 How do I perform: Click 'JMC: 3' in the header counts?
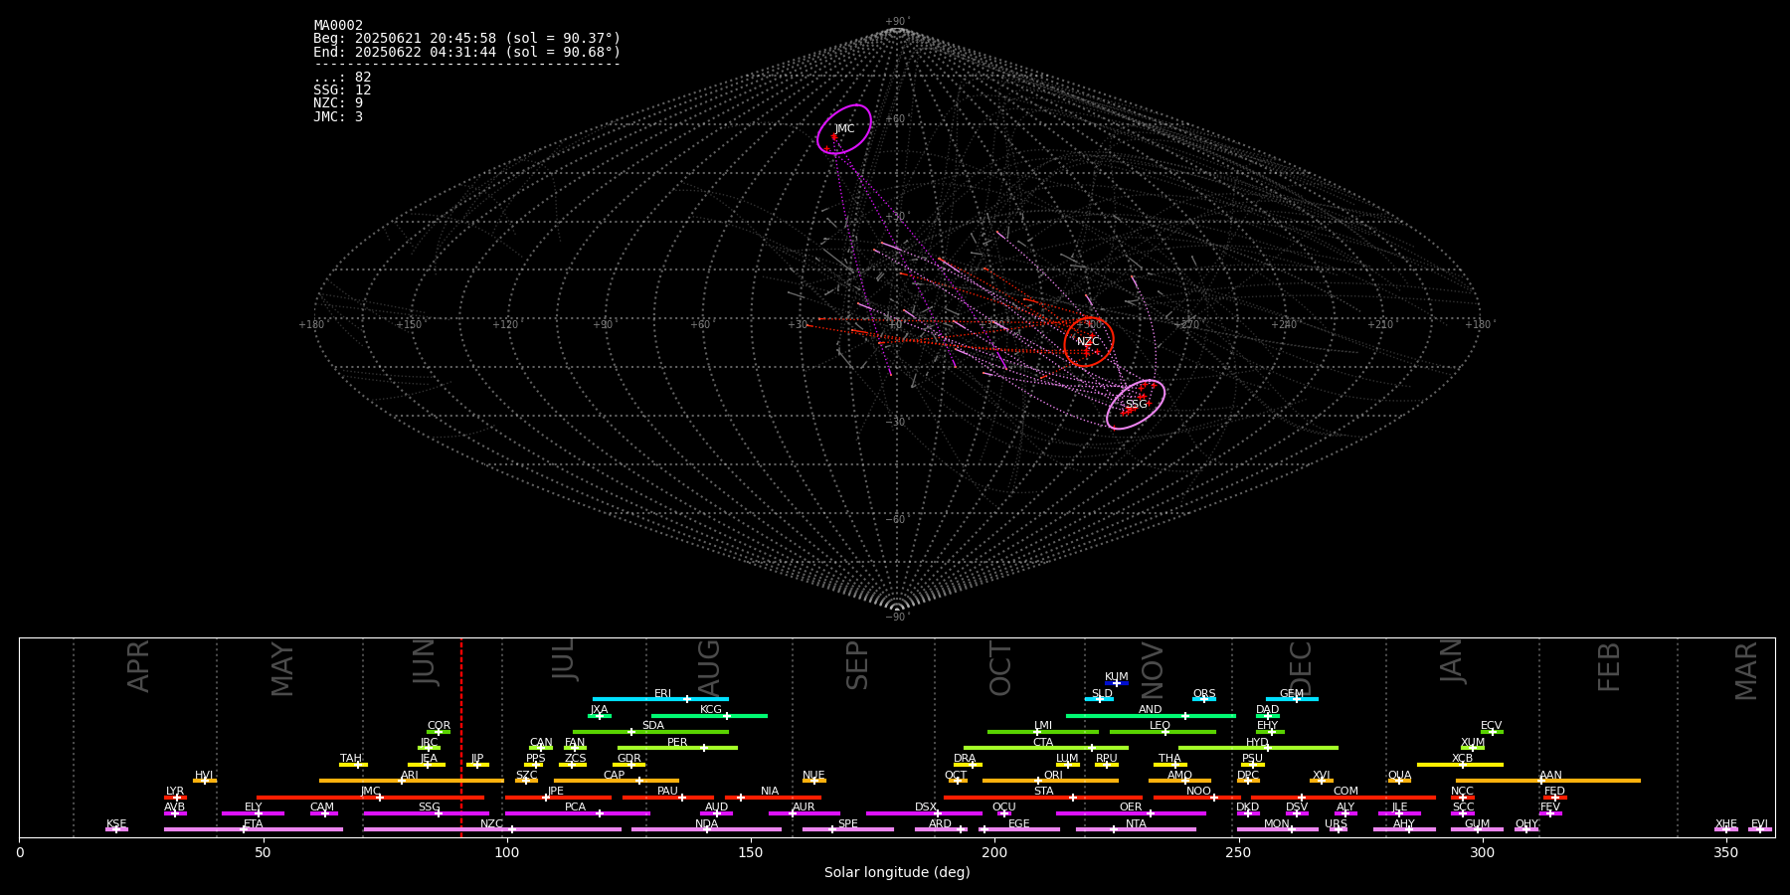(338, 116)
